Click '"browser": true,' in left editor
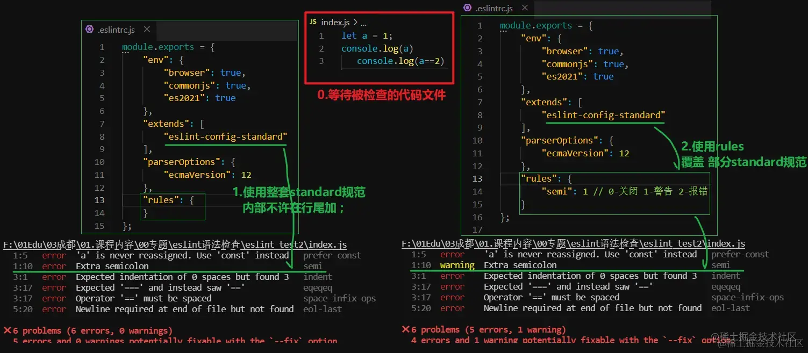This screenshot has width=808, height=353. pos(205,73)
